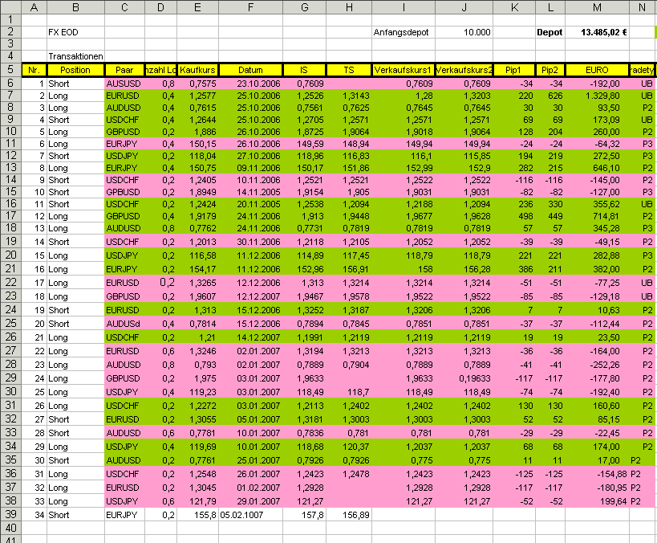Click the yellow Datum header cell
The image size is (657, 543).
tap(251, 70)
